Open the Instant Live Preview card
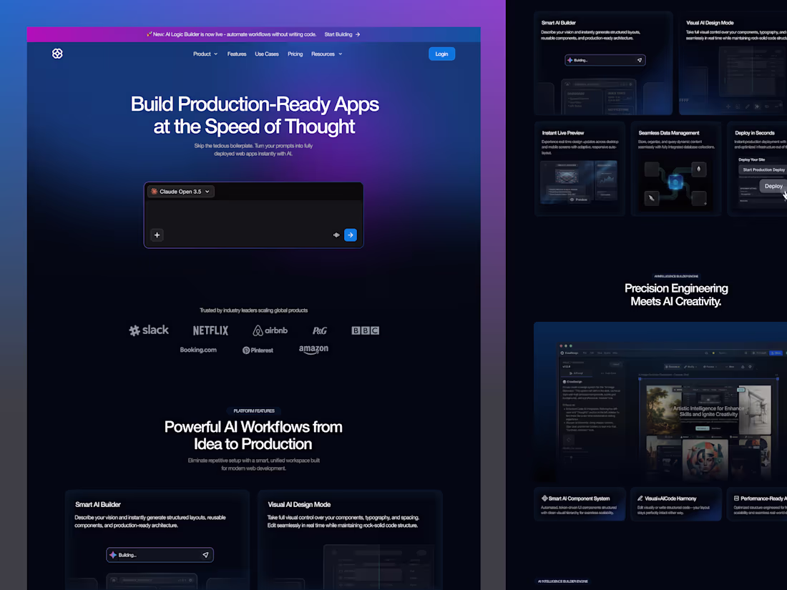The height and width of the screenshot is (590, 787). 580,169
